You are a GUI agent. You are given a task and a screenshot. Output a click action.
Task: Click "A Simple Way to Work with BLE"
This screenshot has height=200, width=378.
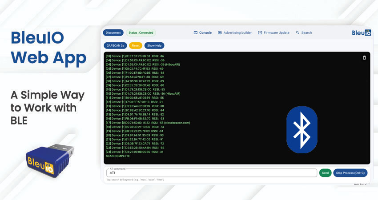tap(48, 108)
